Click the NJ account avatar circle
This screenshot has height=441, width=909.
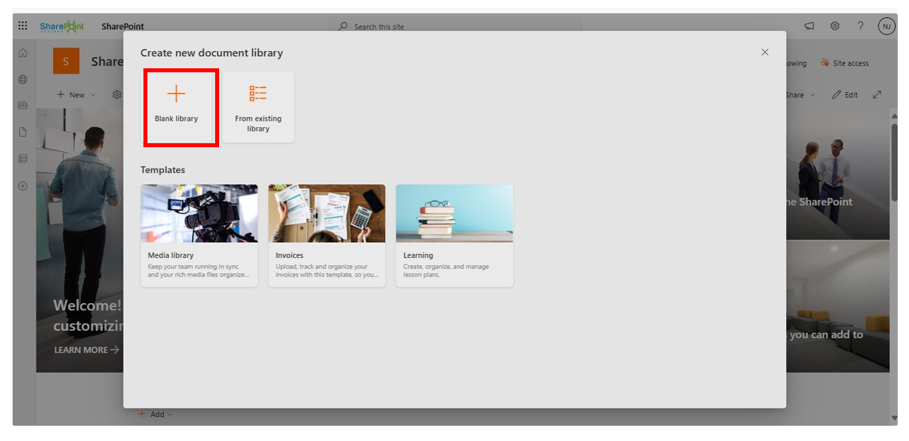coord(886,26)
